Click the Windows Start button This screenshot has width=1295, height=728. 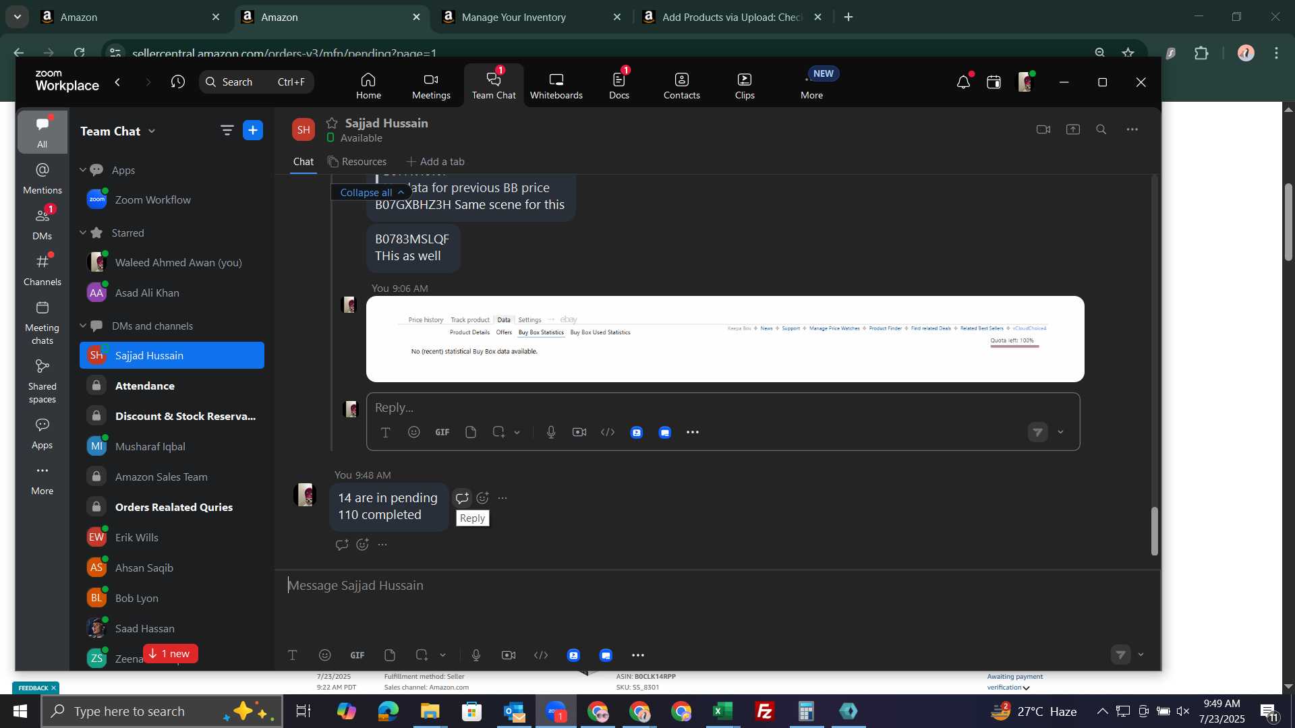[x=20, y=711]
